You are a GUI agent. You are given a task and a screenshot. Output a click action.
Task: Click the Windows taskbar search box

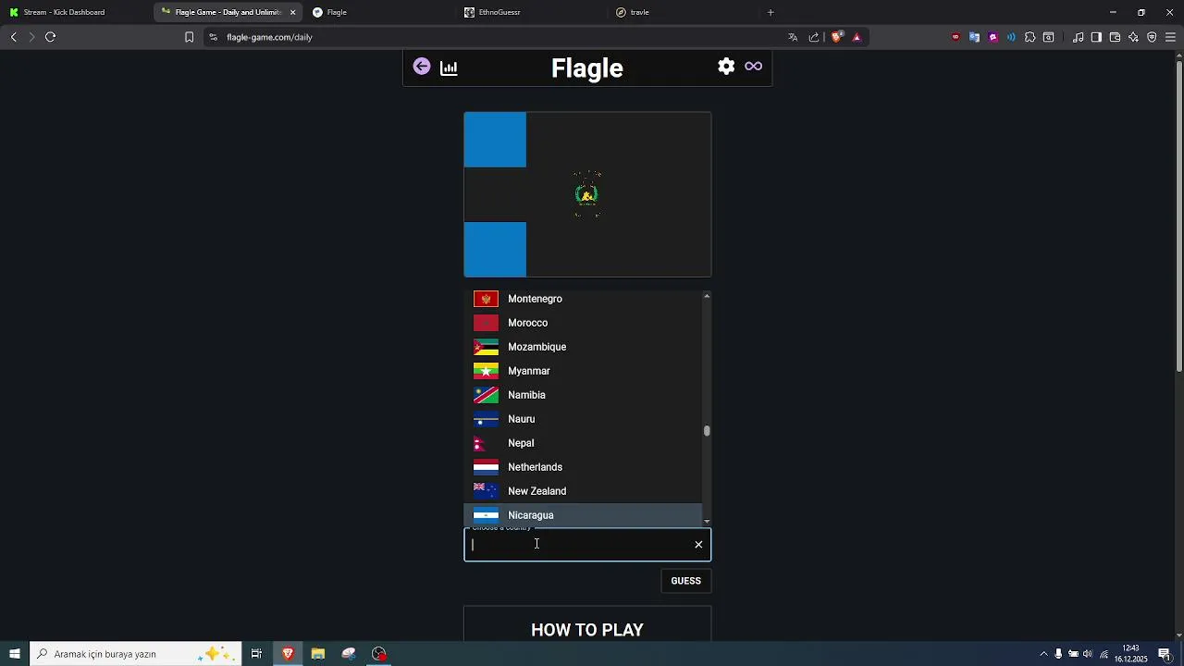click(136, 654)
